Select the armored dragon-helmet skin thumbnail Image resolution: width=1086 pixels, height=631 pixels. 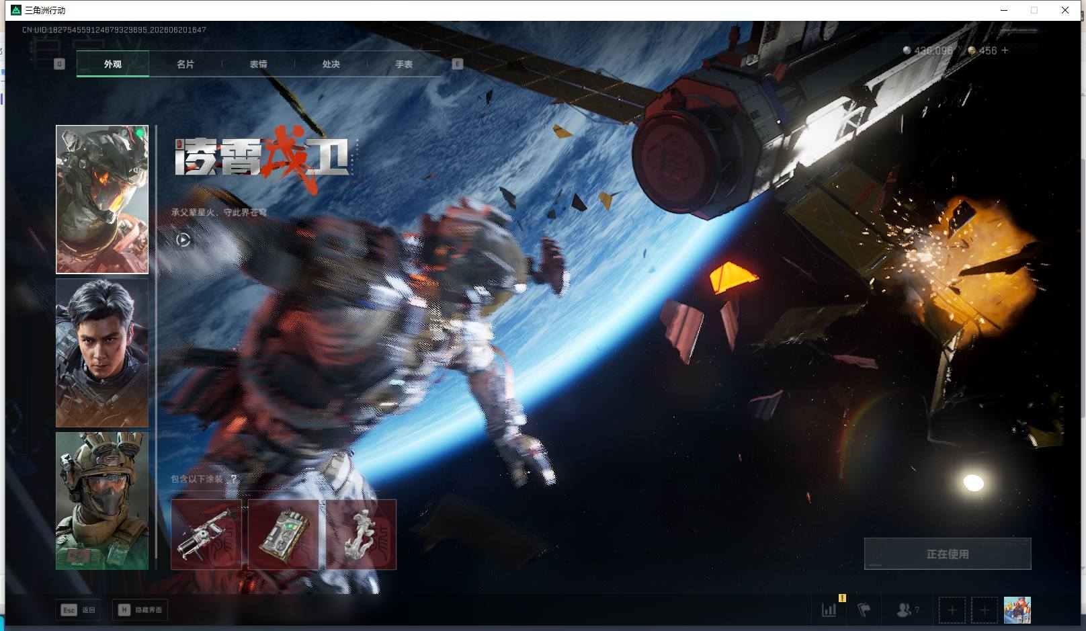coord(102,200)
